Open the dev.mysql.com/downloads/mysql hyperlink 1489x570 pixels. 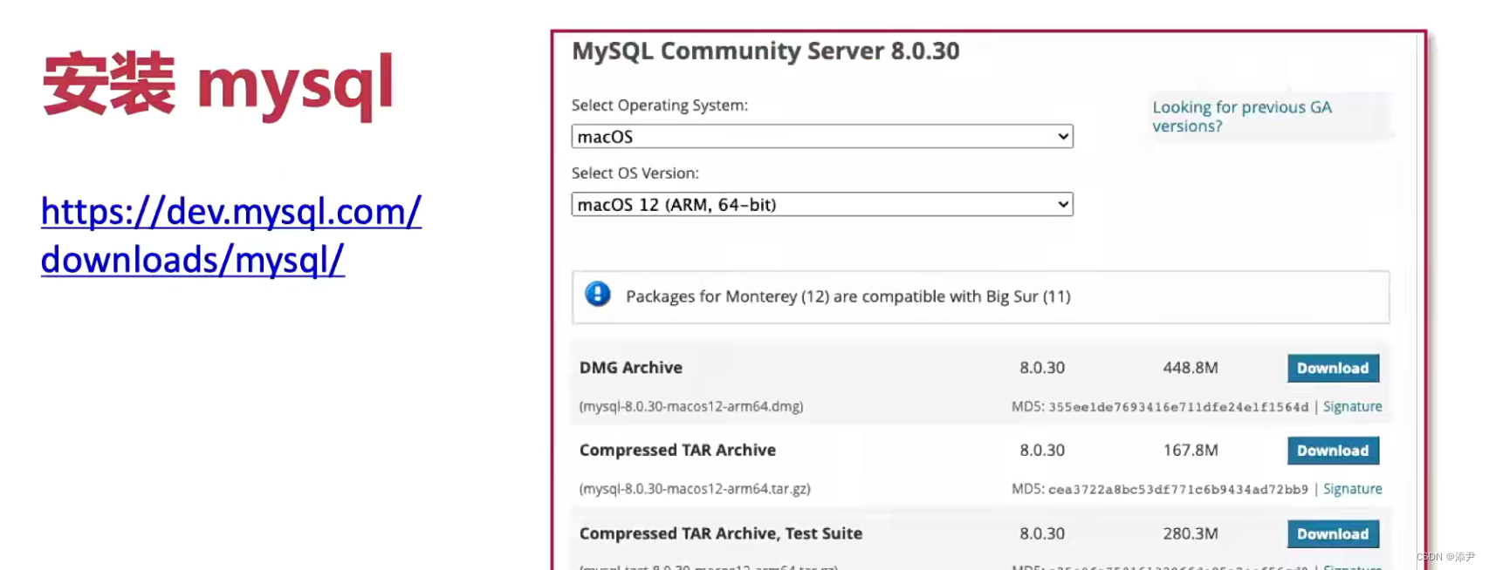230,235
